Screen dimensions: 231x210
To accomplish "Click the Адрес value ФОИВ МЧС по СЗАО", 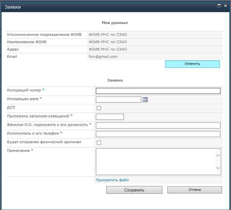I will [108, 49].
